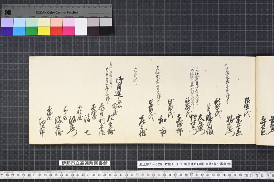Click the handwritten name '和市' in the manuscript
The width and height of the screenshot is (274, 182).
[x=162, y=126]
